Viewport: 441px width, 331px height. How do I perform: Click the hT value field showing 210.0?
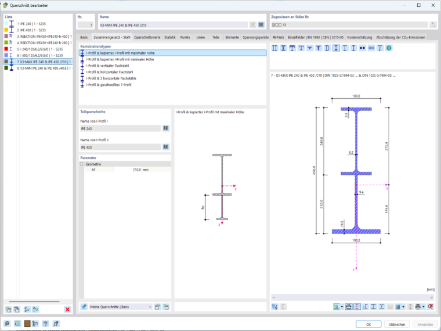128,170
